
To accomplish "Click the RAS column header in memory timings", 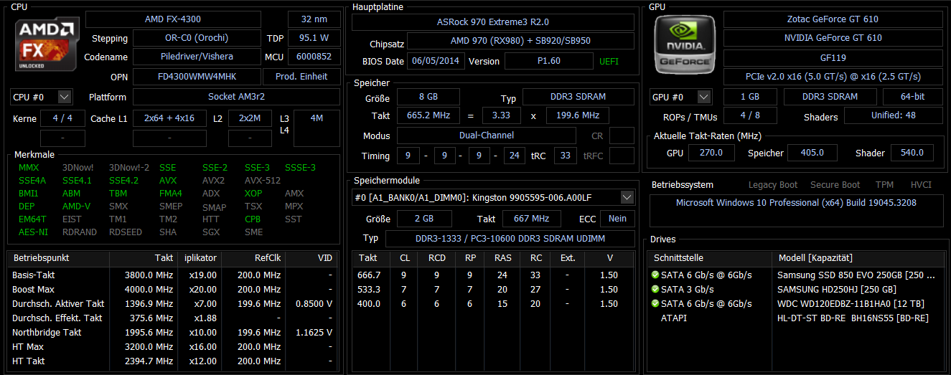I will point(503,257).
